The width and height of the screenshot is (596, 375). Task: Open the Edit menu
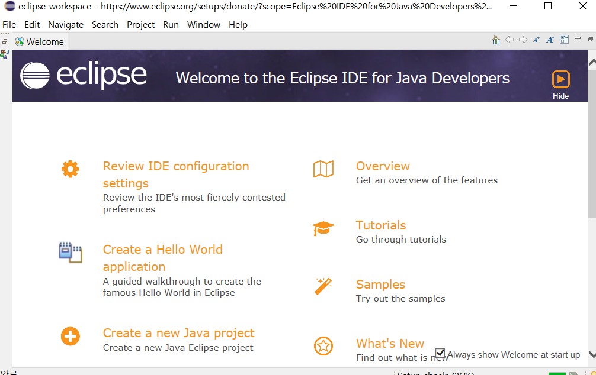(x=32, y=25)
